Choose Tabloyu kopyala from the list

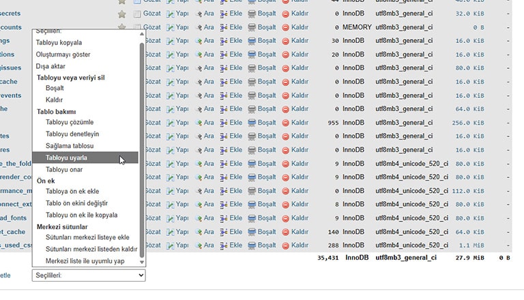point(59,43)
